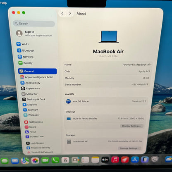Open Display Settings… button

point(131,126)
